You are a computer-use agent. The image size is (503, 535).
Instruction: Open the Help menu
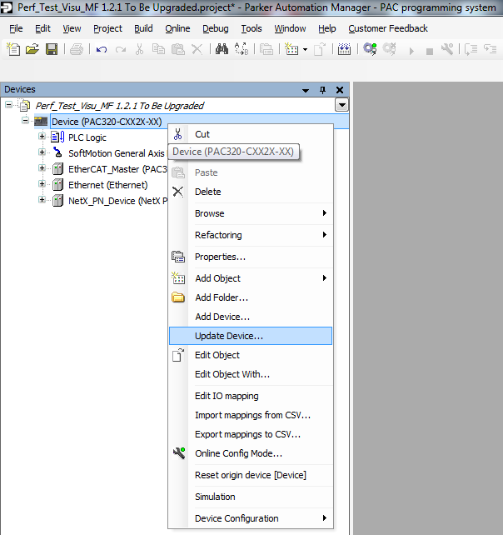pyautogui.click(x=327, y=28)
